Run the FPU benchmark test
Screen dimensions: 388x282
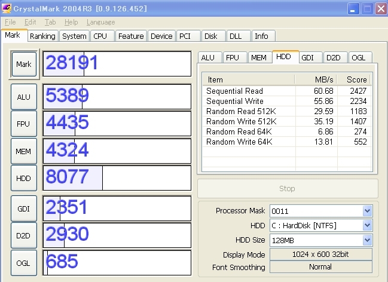(24, 124)
